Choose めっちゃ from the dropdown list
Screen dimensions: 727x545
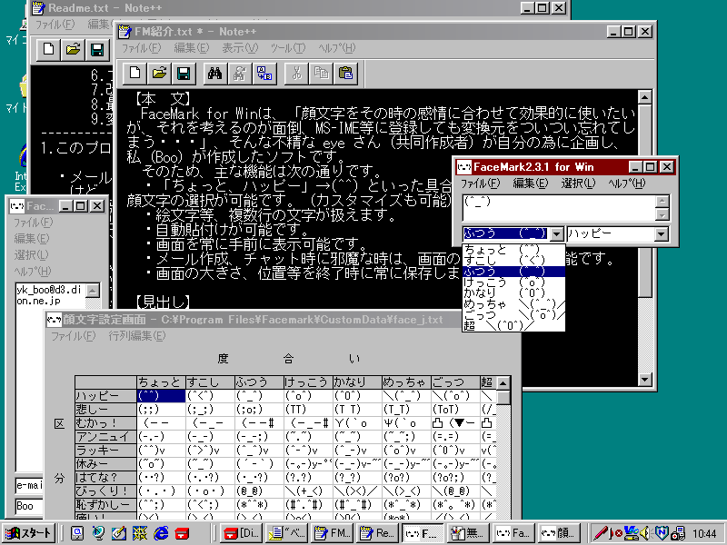coord(513,304)
